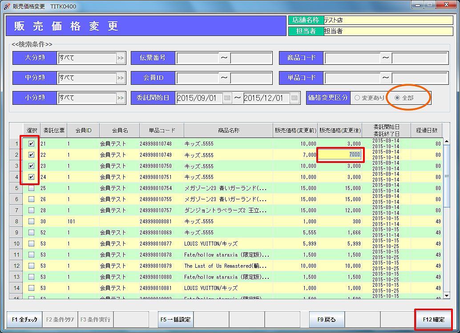Expand the 中分類 category selector
This screenshot has height=333, width=460.
120,78
